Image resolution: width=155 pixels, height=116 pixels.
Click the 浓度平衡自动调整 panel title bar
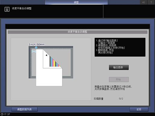[78, 32]
